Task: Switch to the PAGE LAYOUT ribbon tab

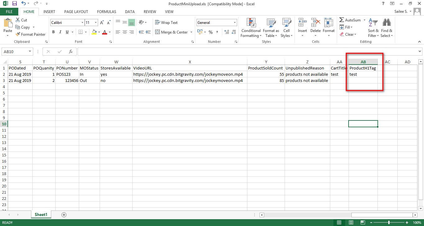Action: (76, 12)
